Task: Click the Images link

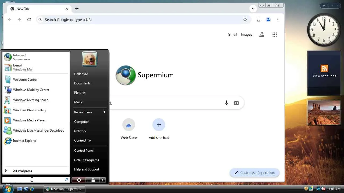Action: pos(247,35)
